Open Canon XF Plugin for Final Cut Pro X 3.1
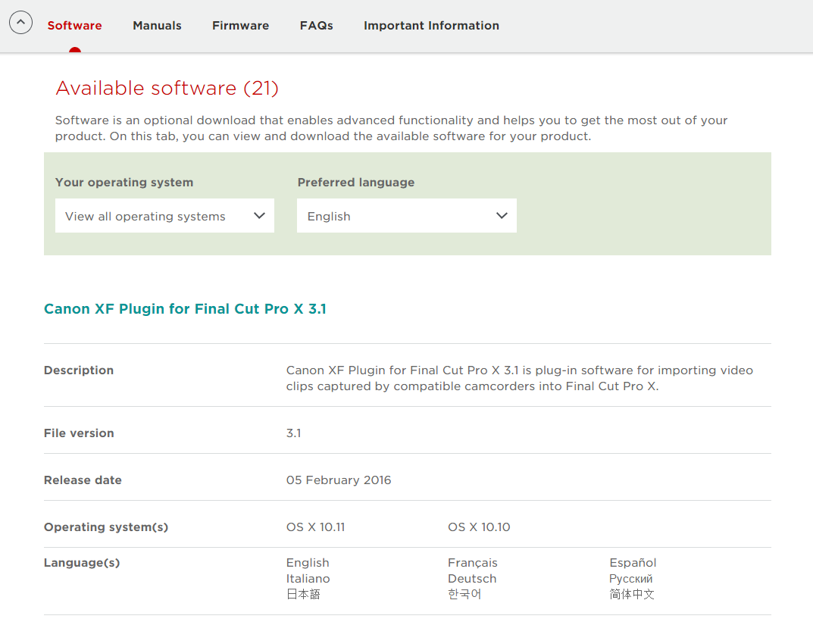Screen dimensions: 813x622 pyautogui.click(x=185, y=309)
